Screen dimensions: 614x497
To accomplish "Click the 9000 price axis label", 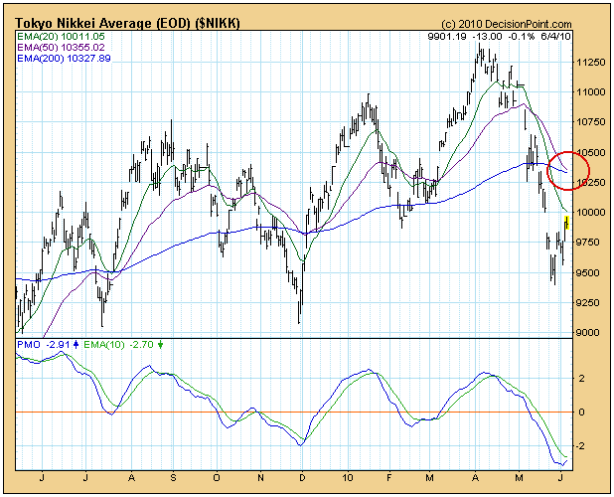I will click(590, 333).
